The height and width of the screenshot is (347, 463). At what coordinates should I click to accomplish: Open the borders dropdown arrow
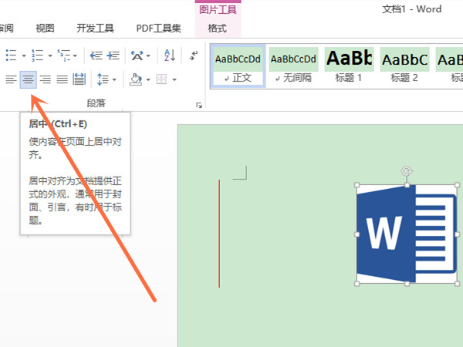174,79
